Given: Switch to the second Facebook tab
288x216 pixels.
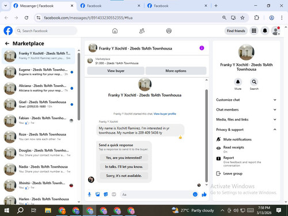Looking at the screenshot, I should 110,6.
